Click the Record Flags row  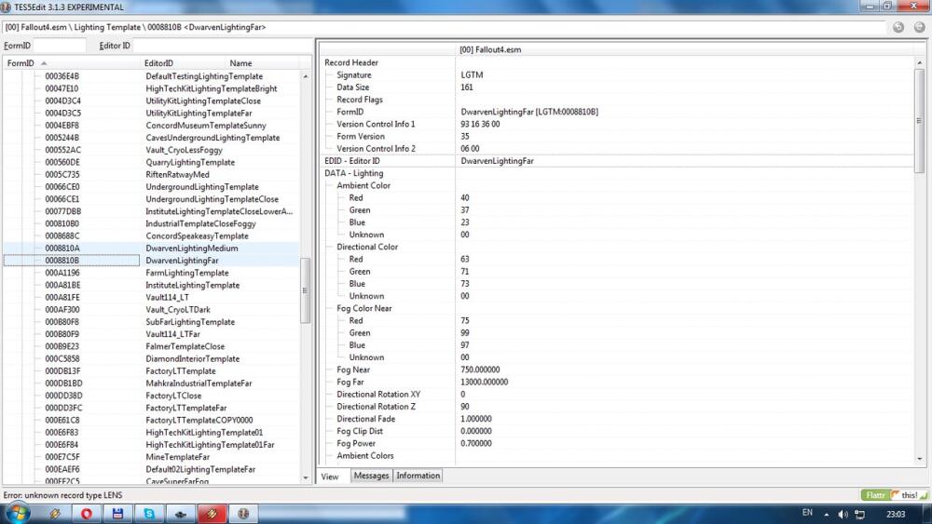point(617,100)
